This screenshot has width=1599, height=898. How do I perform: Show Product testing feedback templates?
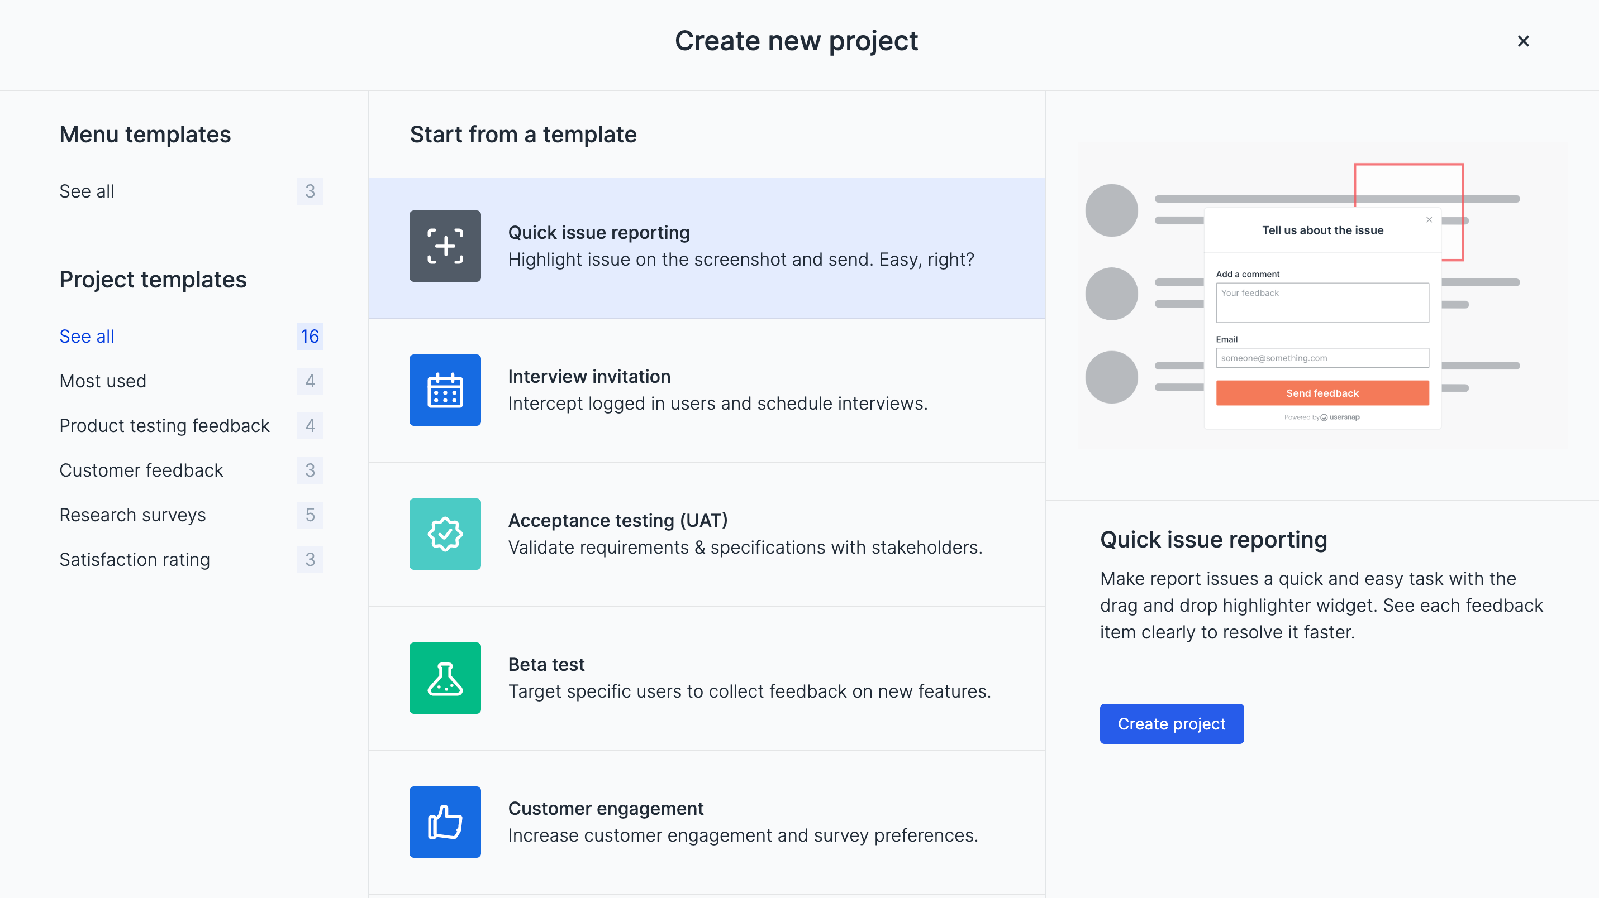click(x=164, y=425)
